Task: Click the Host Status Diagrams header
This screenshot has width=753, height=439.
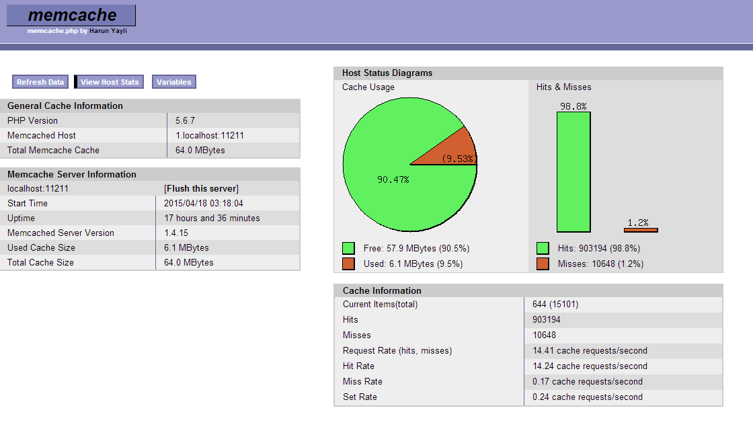Action: coord(387,73)
